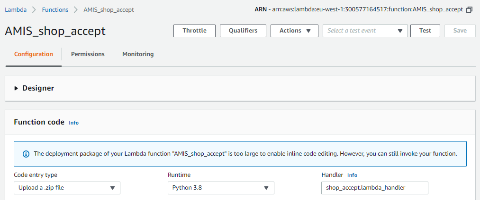Expand the Designer section
Image resolution: width=480 pixels, height=200 pixels.
coord(17,88)
